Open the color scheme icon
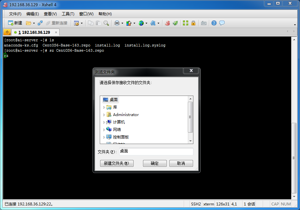Screen dimensions: 300x210 tap(129, 23)
